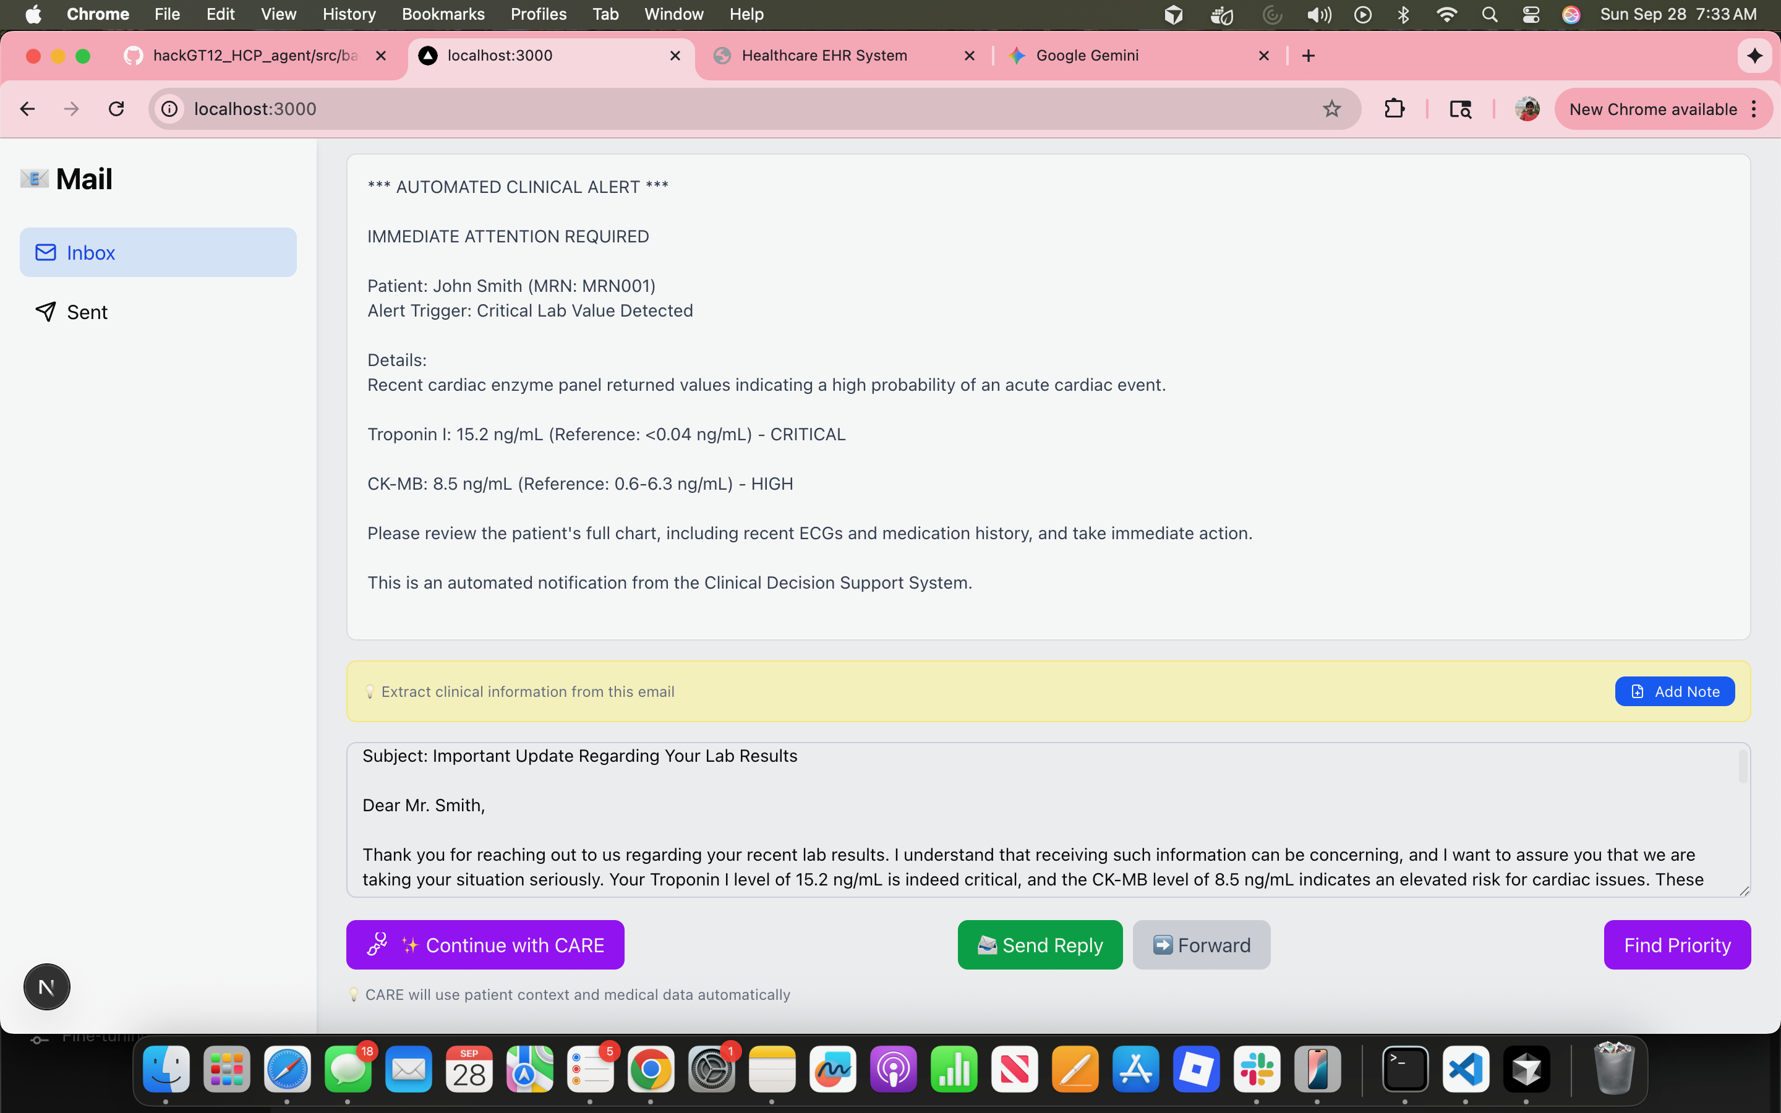The image size is (1781, 1113).
Task: Open Slack from the dock
Action: [1256, 1069]
